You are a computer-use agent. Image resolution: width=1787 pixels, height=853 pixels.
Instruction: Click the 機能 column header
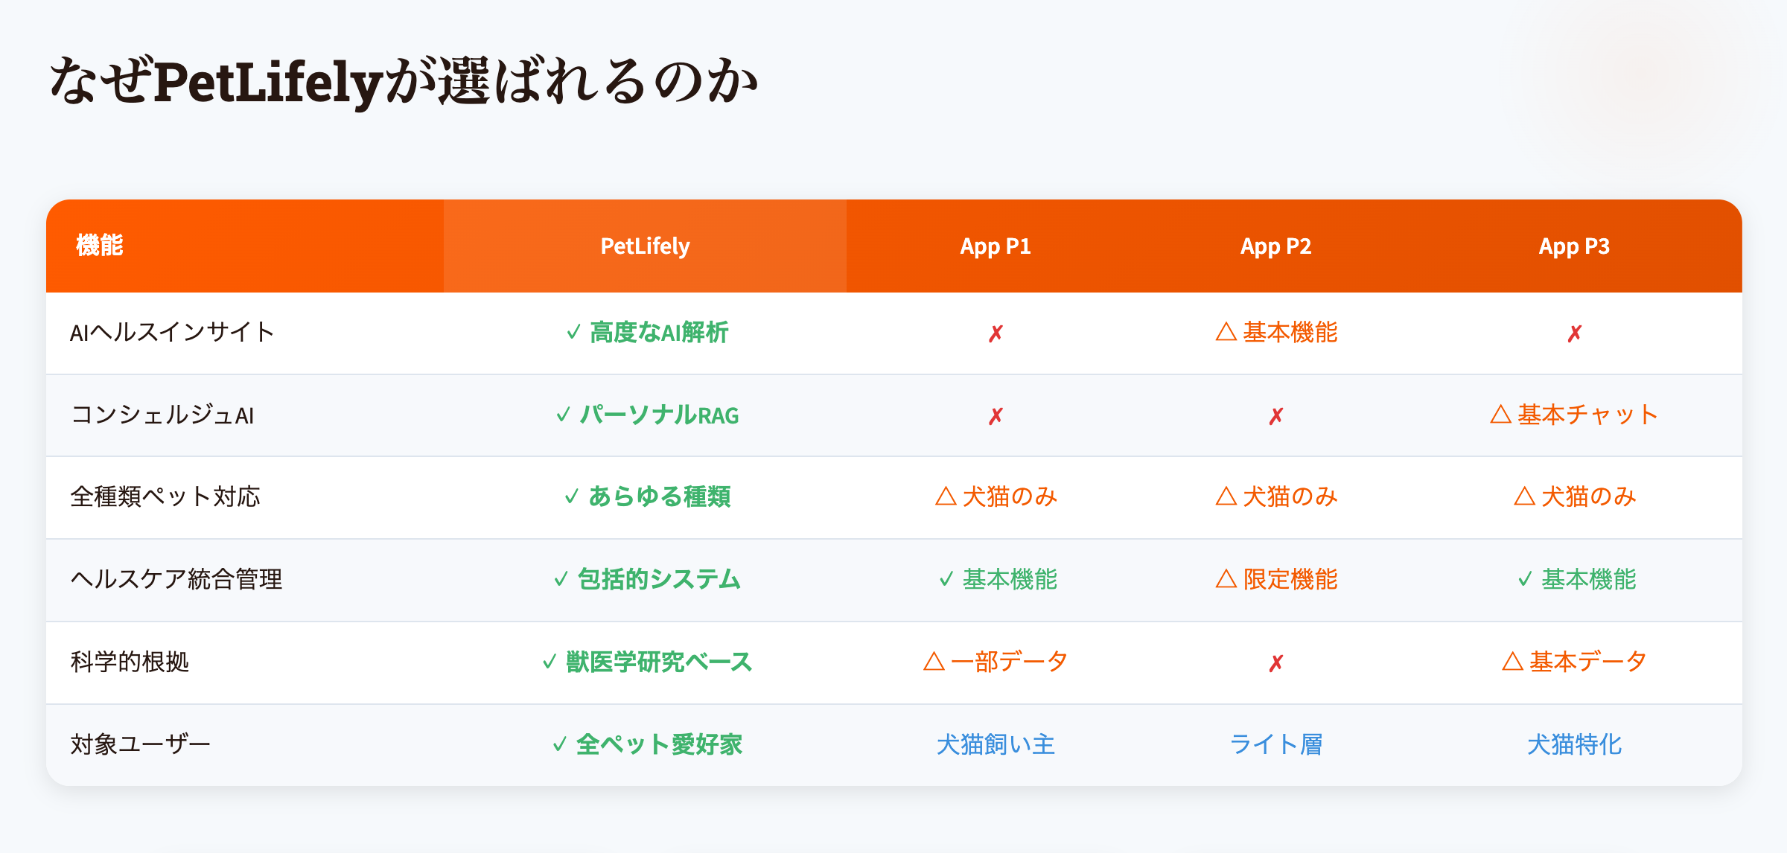point(100,246)
